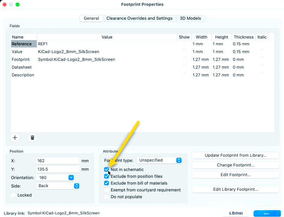This screenshot has height=217, width=284.
Task: Click the delete field trash icon
Action: [x=32, y=138]
